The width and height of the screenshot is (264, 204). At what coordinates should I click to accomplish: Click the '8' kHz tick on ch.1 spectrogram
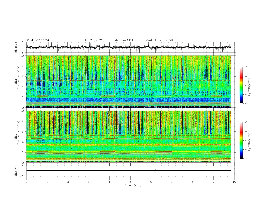point(23,66)
